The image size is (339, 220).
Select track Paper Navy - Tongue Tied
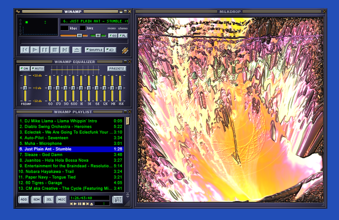[71, 177]
